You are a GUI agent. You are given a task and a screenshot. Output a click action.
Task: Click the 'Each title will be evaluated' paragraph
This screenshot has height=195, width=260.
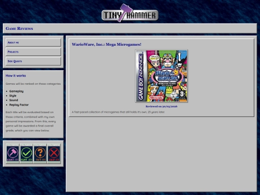(x=31, y=121)
